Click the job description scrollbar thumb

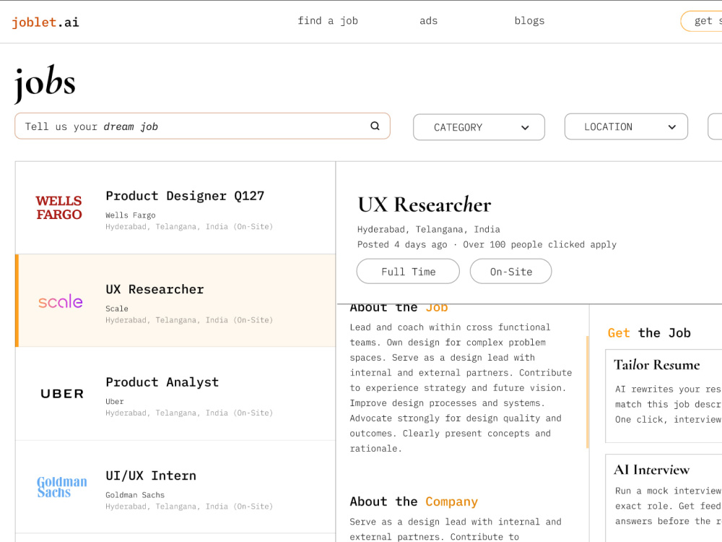pyautogui.click(x=587, y=392)
